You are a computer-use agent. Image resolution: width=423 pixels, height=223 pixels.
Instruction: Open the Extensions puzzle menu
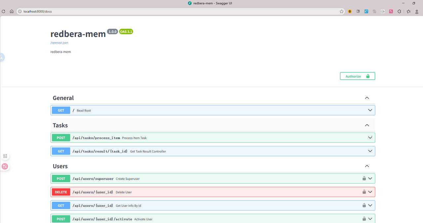coord(399,11)
